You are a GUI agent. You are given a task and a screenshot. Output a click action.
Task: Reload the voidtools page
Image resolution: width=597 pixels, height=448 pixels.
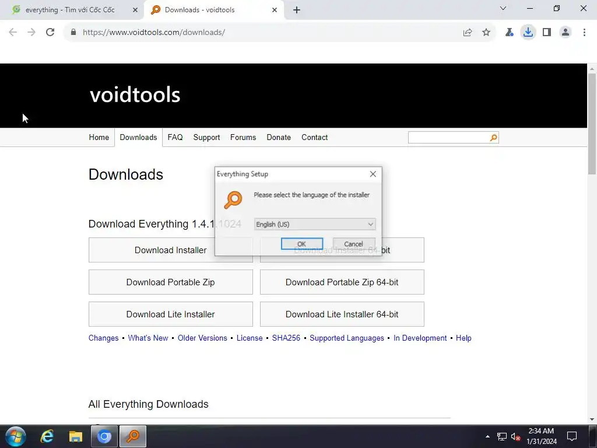tap(50, 32)
